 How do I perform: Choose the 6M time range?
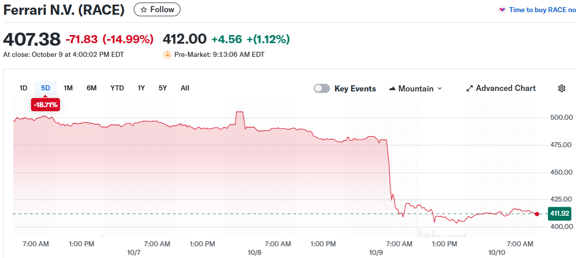92,88
